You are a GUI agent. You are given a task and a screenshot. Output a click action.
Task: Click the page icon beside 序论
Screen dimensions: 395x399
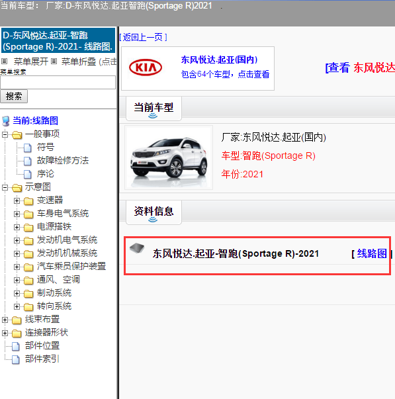(x=28, y=174)
